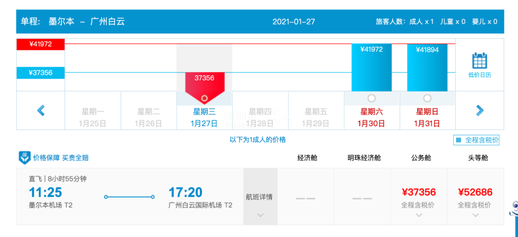Open the 低价日历 calendar icon
The height and width of the screenshot is (237, 518).
coord(479,61)
